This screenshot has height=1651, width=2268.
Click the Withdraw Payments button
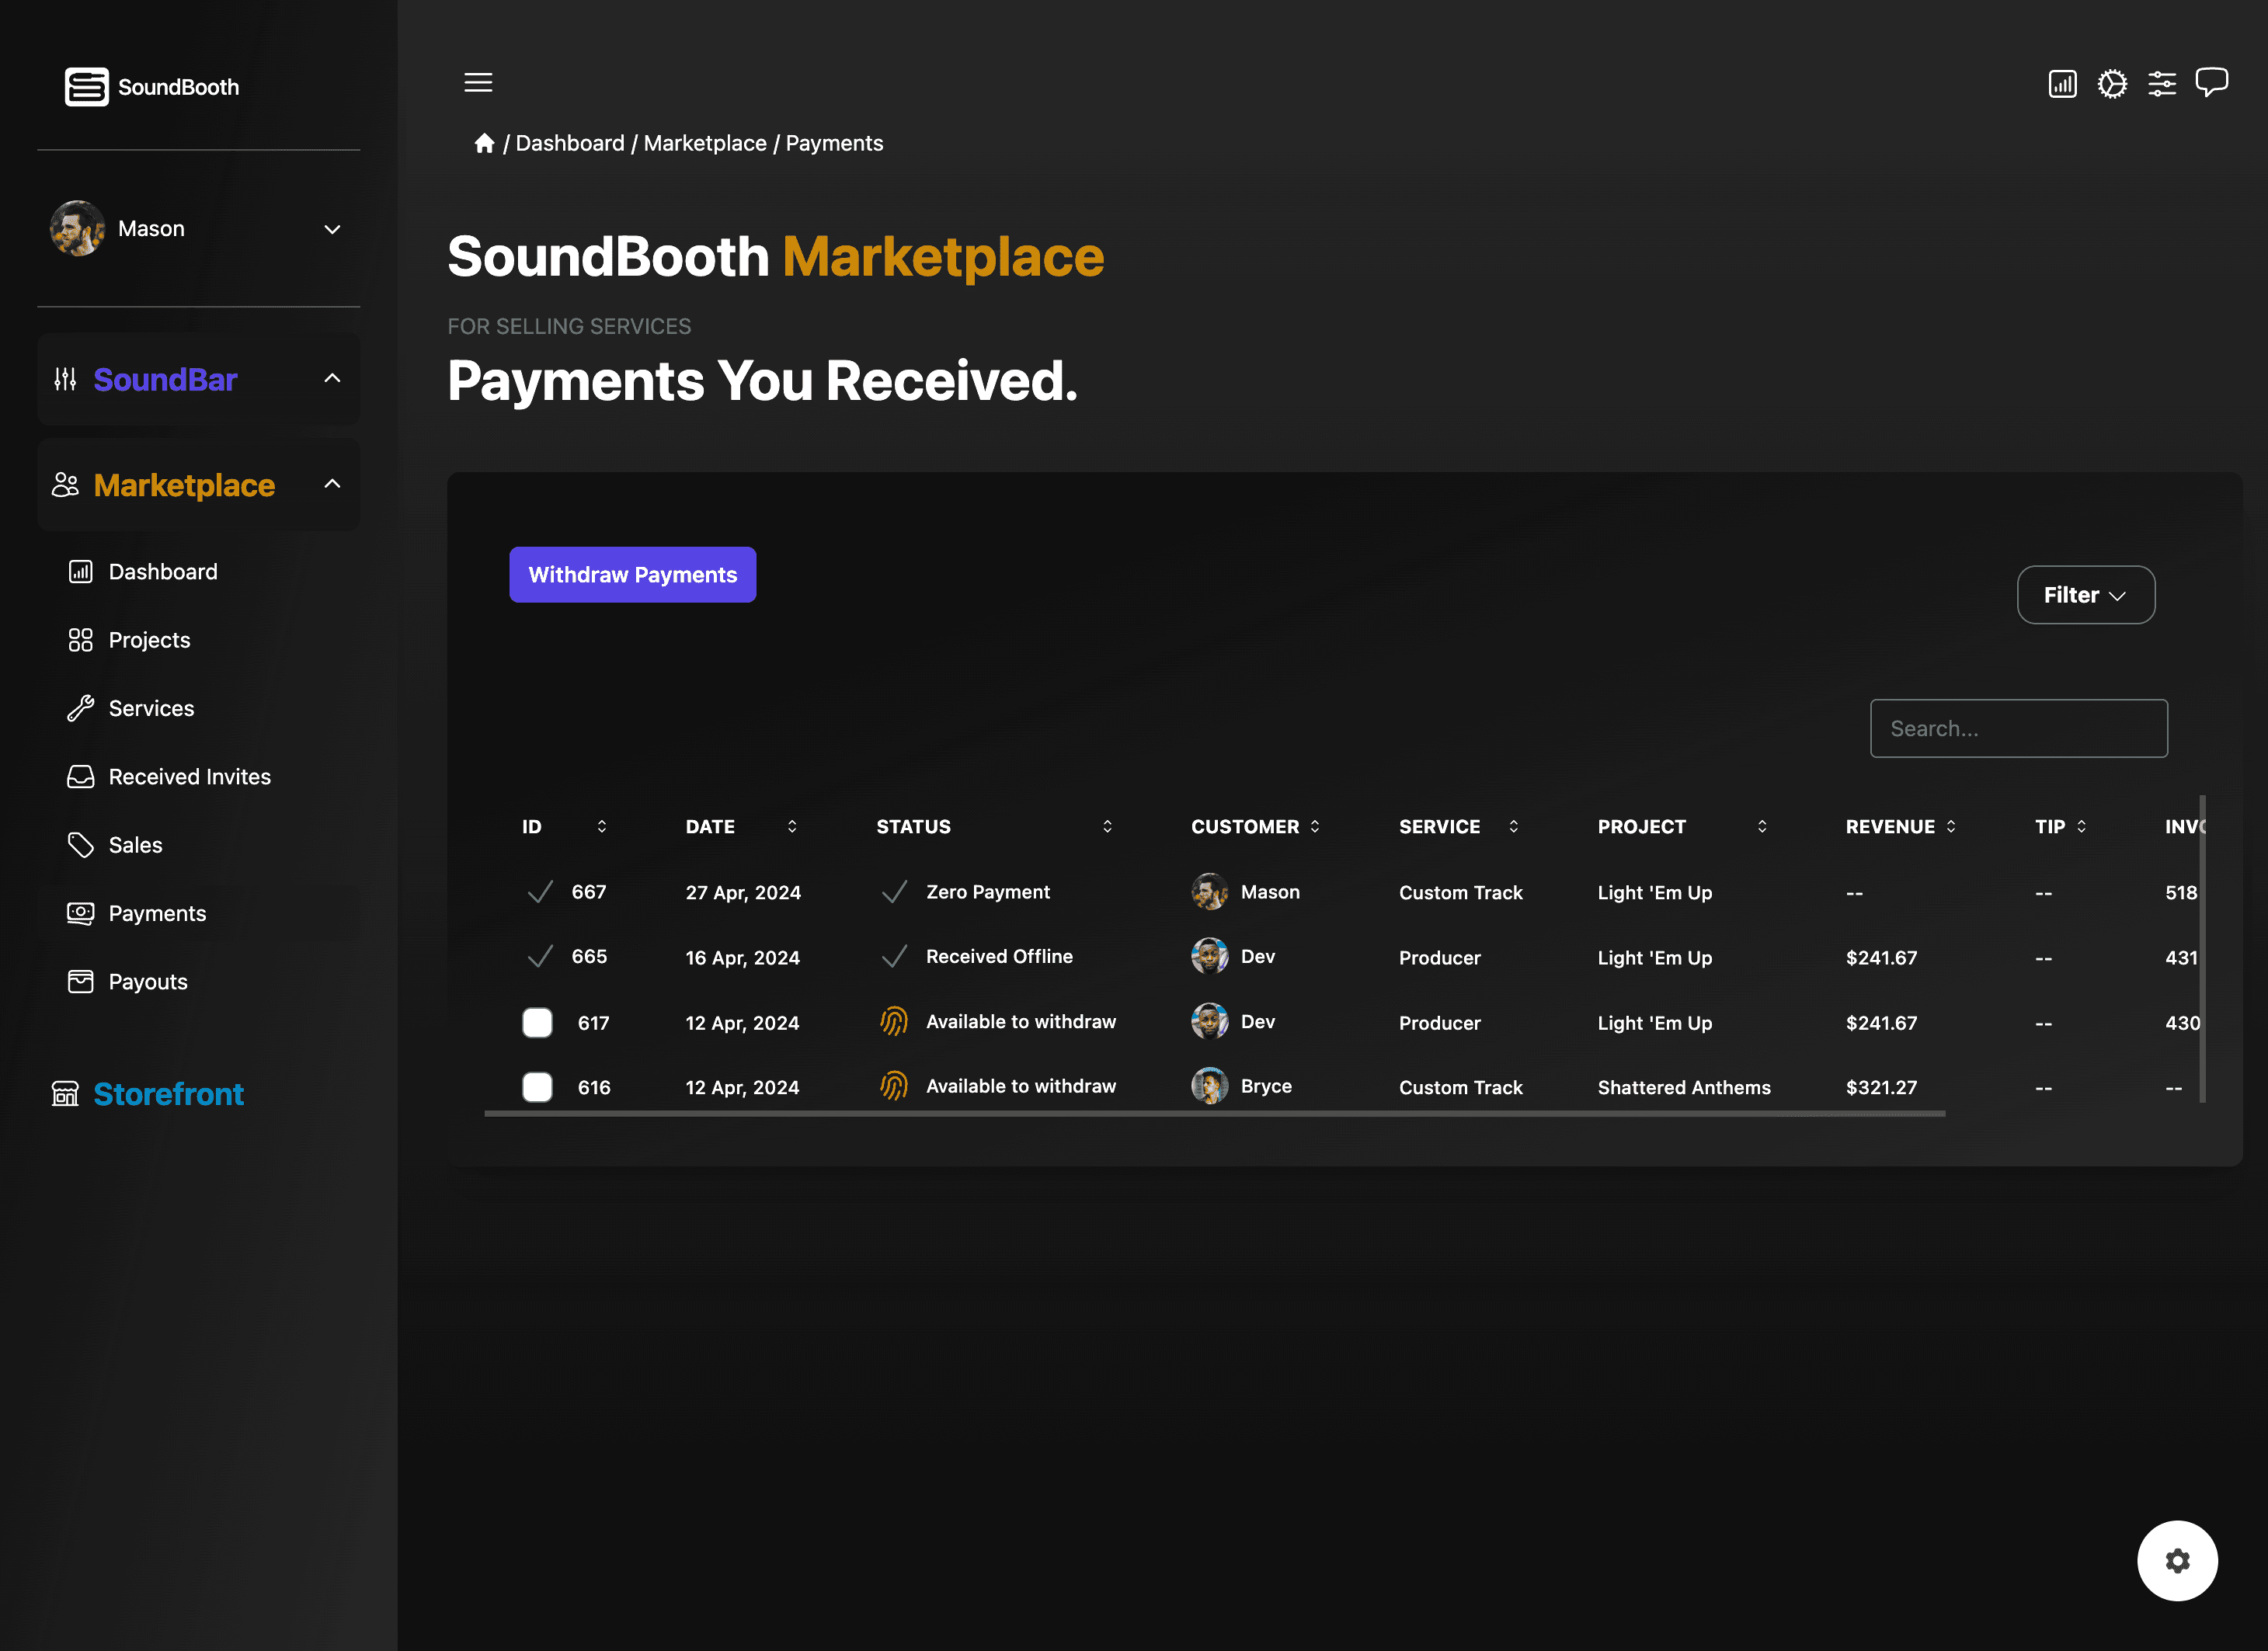pyautogui.click(x=632, y=574)
